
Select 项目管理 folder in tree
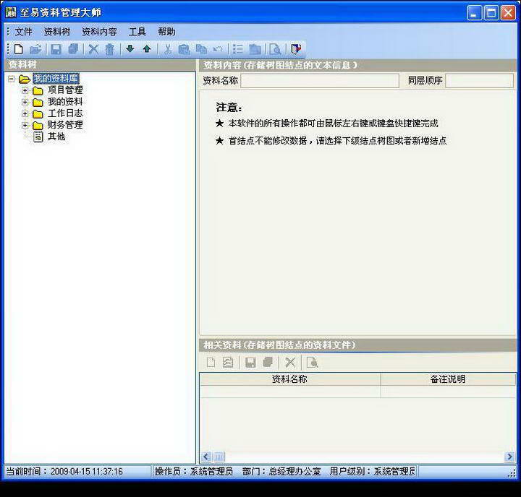pyautogui.click(x=65, y=90)
